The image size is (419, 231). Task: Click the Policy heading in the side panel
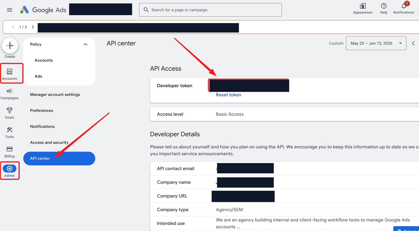click(x=36, y=44)
